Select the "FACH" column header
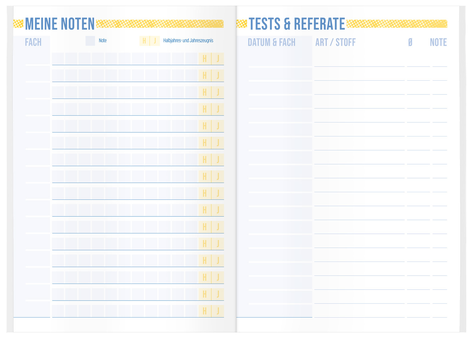 point(33,42)
